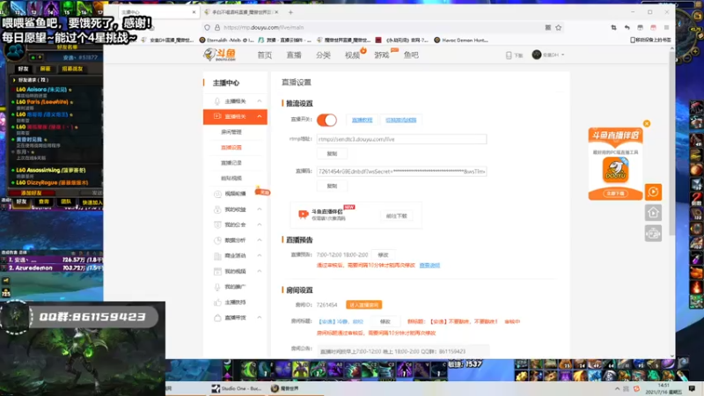The image size is (704, 396).
Task: Click the QR code icon in address bar
Action: point(547,27)
